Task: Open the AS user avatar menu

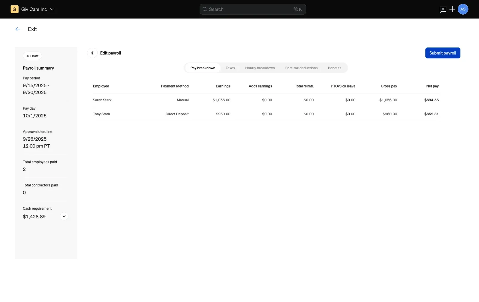Action: (x=463, y=9)
